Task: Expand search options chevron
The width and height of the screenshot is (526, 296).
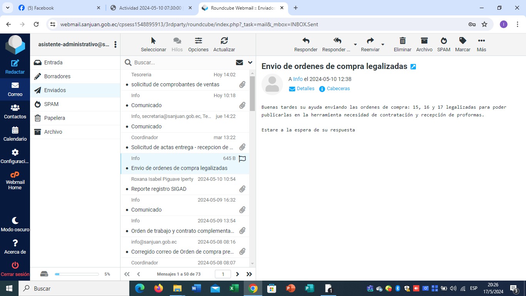Action: tap(250, 62)
